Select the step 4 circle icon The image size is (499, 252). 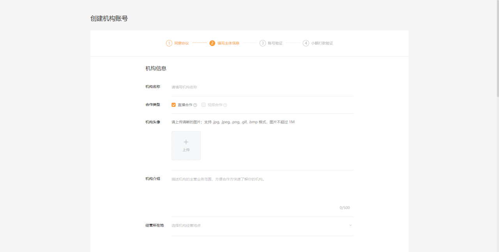click(306, 43)
